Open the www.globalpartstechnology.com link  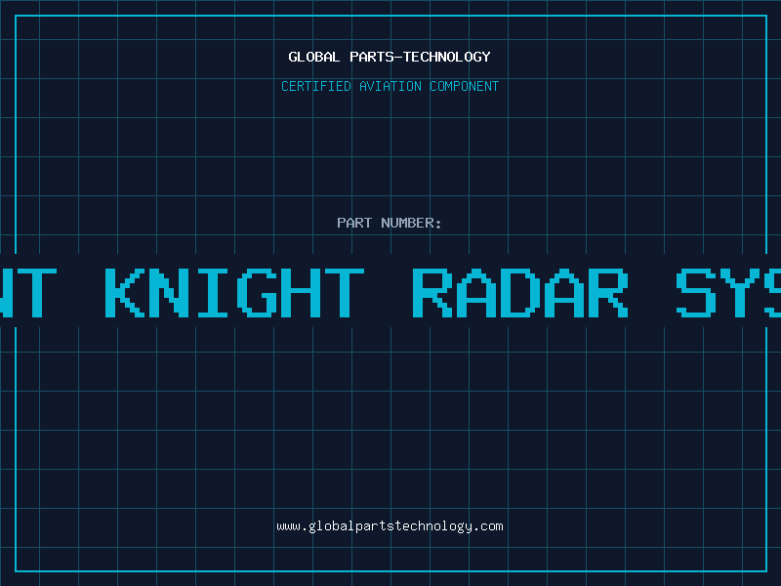click(x=390, y=526)
